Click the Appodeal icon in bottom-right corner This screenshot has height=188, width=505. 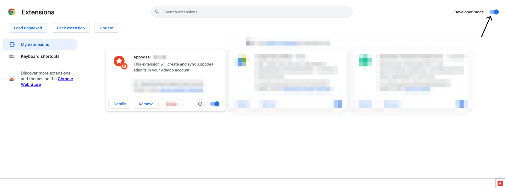[500, 183]
